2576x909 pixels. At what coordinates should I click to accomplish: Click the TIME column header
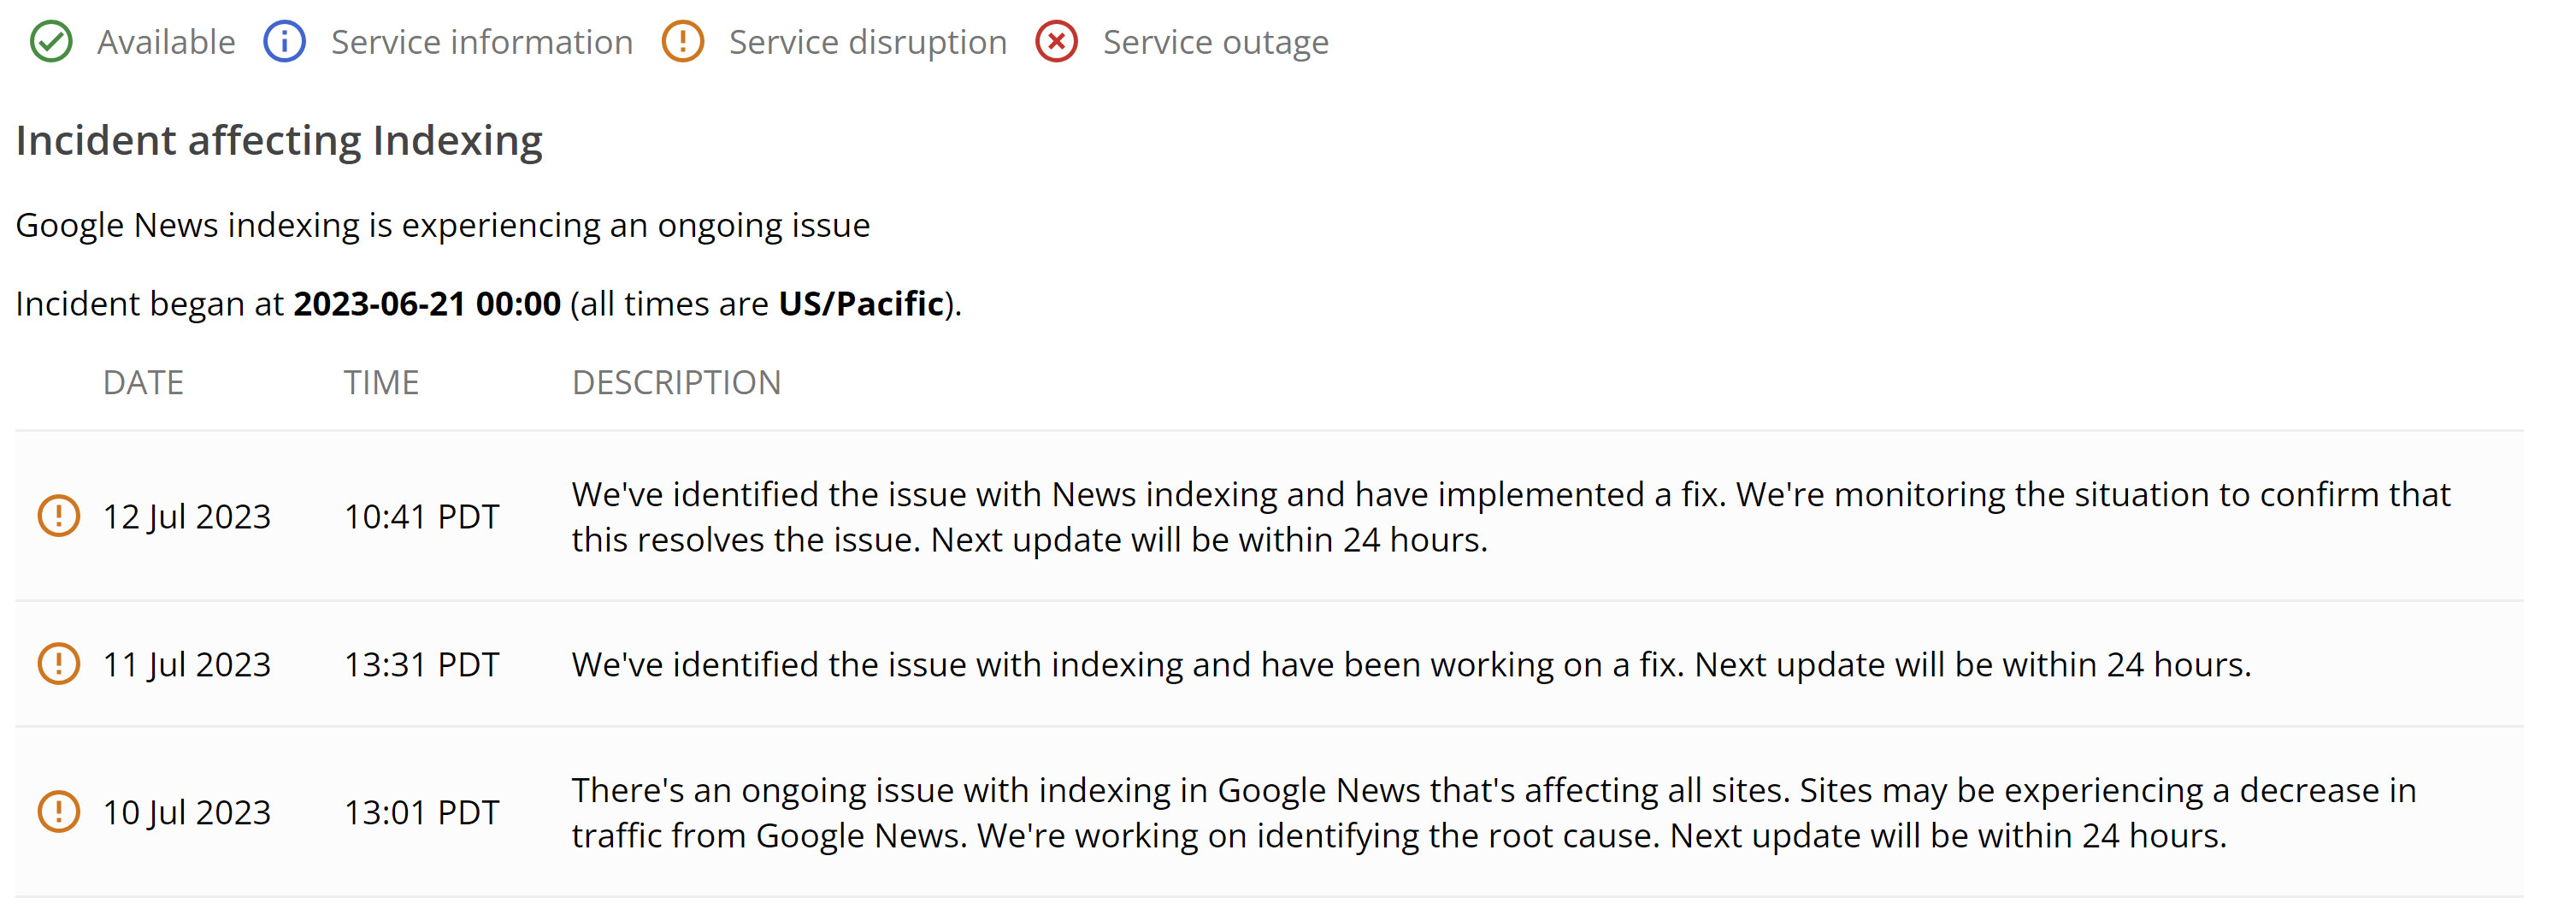click(x=381, y=382)
